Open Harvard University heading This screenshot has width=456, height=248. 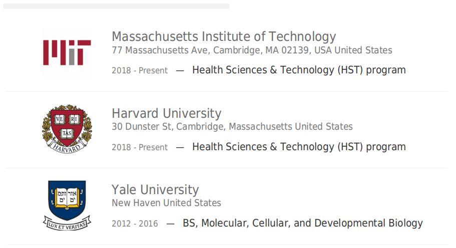pyautogui.click(x=166, y=113)
